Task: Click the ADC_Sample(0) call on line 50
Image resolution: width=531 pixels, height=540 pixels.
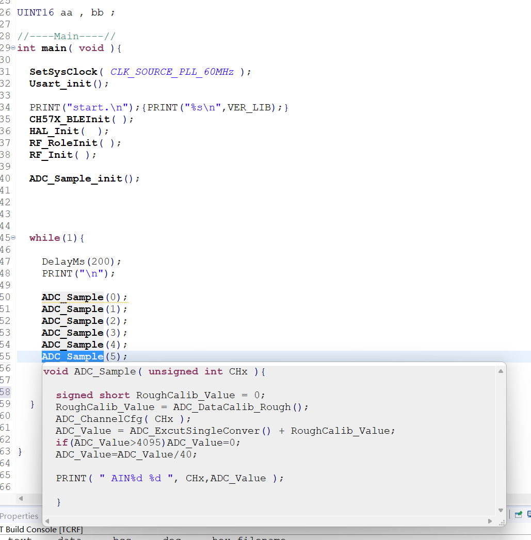Action: pos(72,297)
